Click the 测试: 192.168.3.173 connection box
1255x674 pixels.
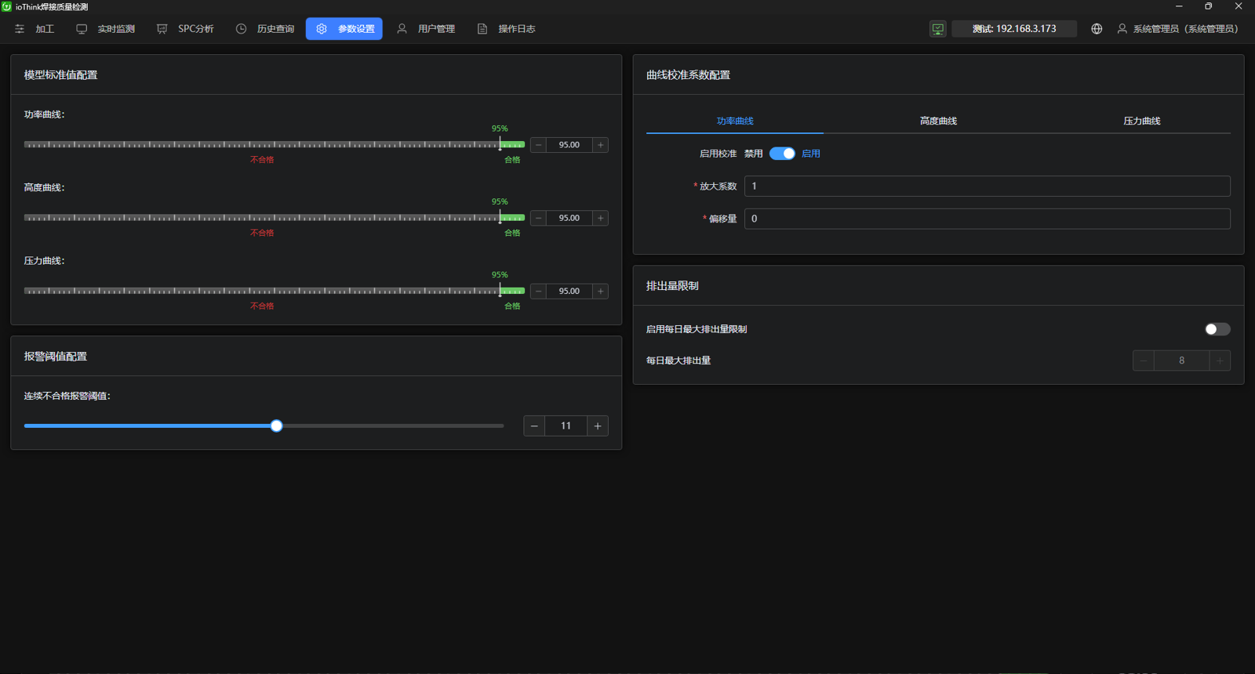pyautogui.click(x=1014, y=29)
